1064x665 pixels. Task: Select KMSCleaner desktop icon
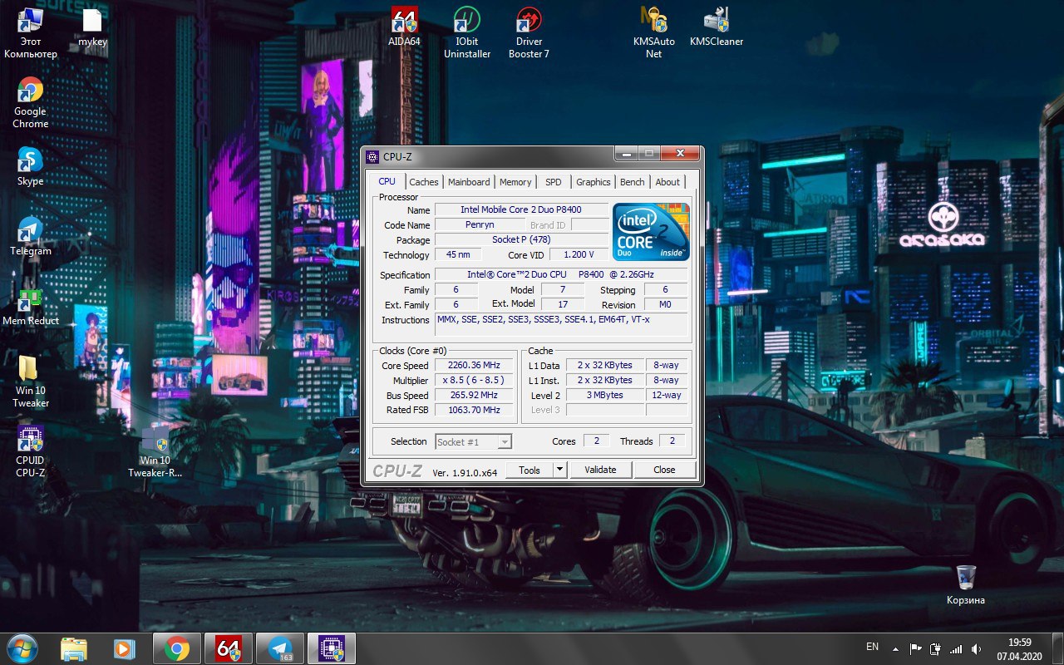pyautogui.click(x=717, y=27)
